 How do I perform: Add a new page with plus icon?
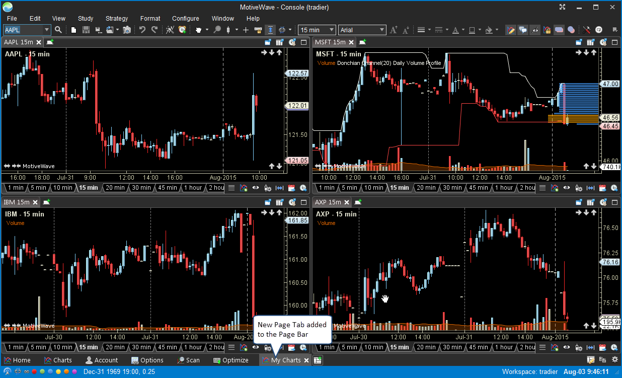pos(318,360)
